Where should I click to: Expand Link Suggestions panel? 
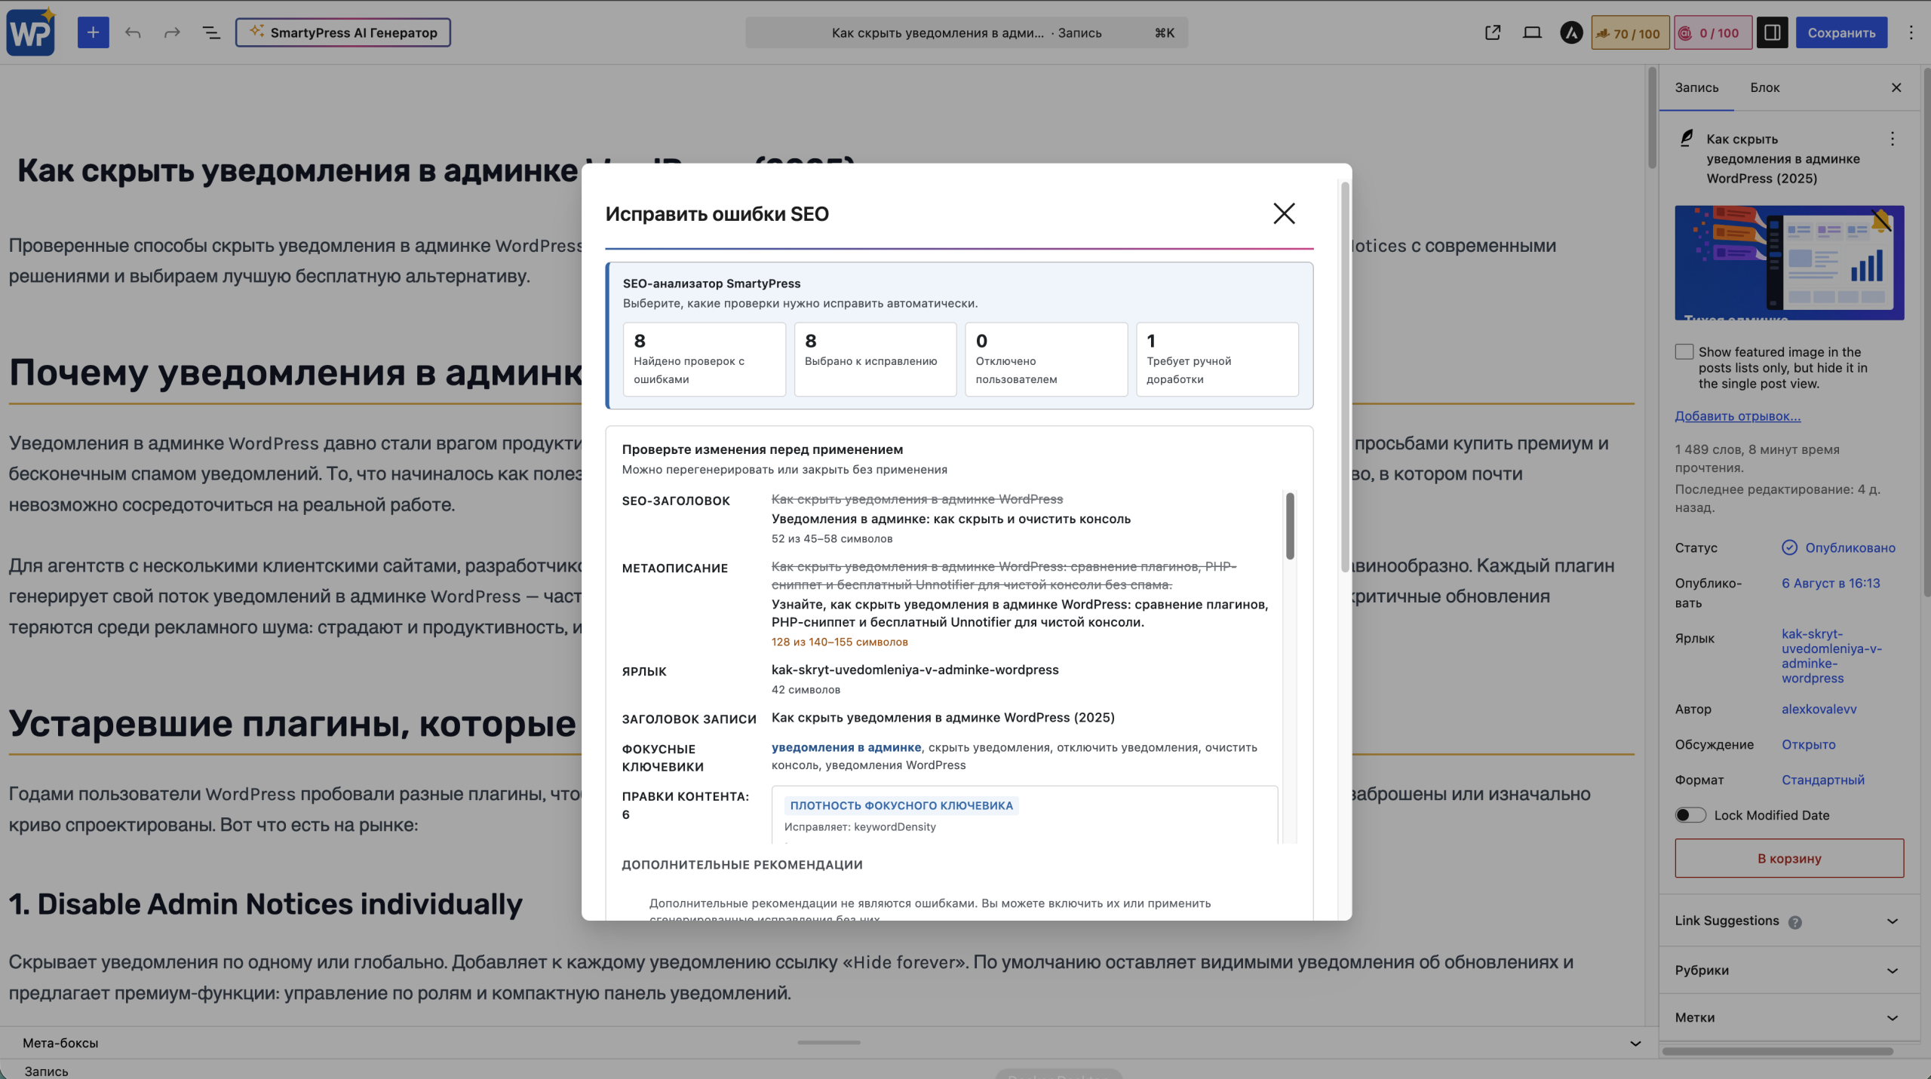click(1789, 921)
